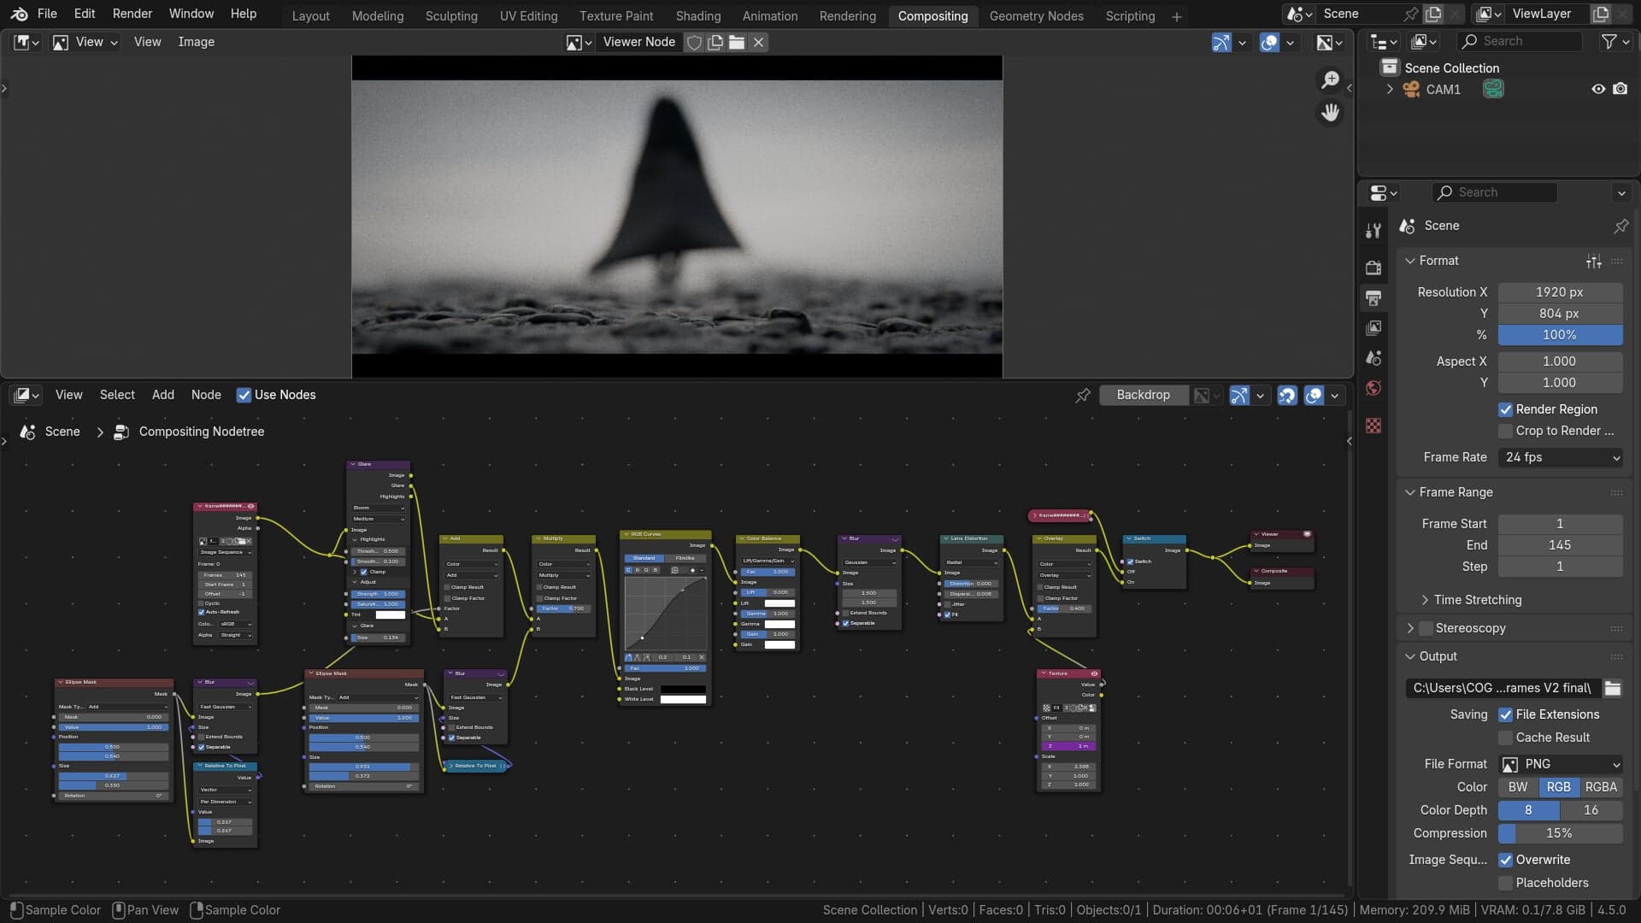
Task: Disable CAM1 in renders with camera icon
Action: (x=1620, y=89)
